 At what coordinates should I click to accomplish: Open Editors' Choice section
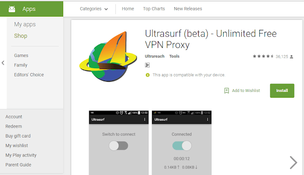(29, 75)
